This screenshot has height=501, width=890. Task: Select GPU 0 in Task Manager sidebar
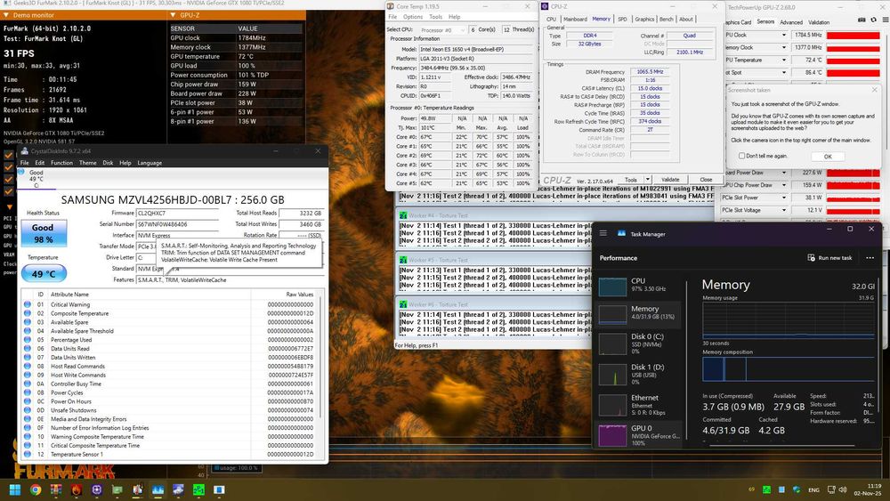[640, 435]
